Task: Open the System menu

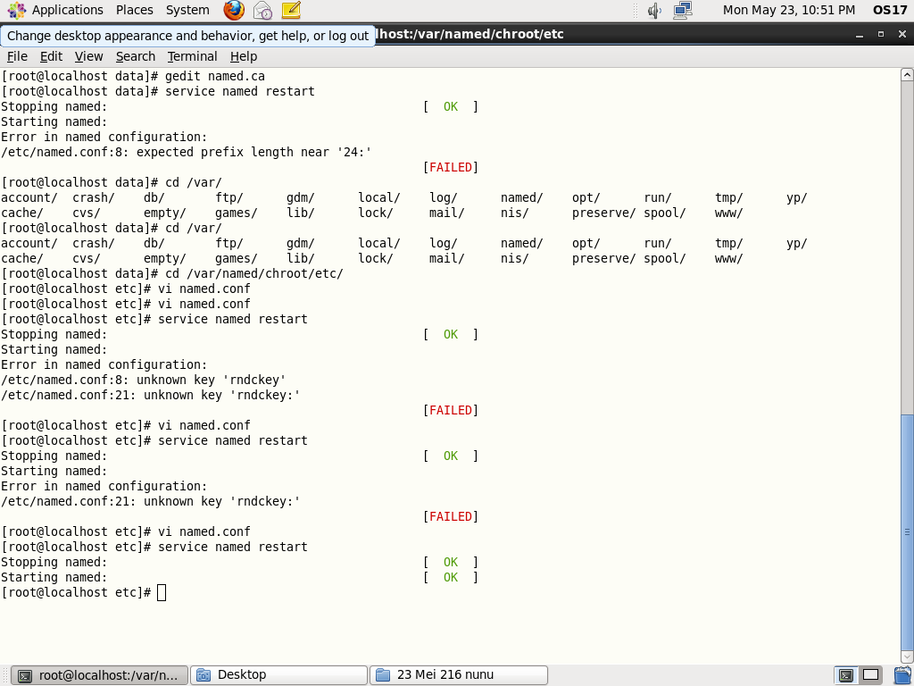Action: [187, 10]
